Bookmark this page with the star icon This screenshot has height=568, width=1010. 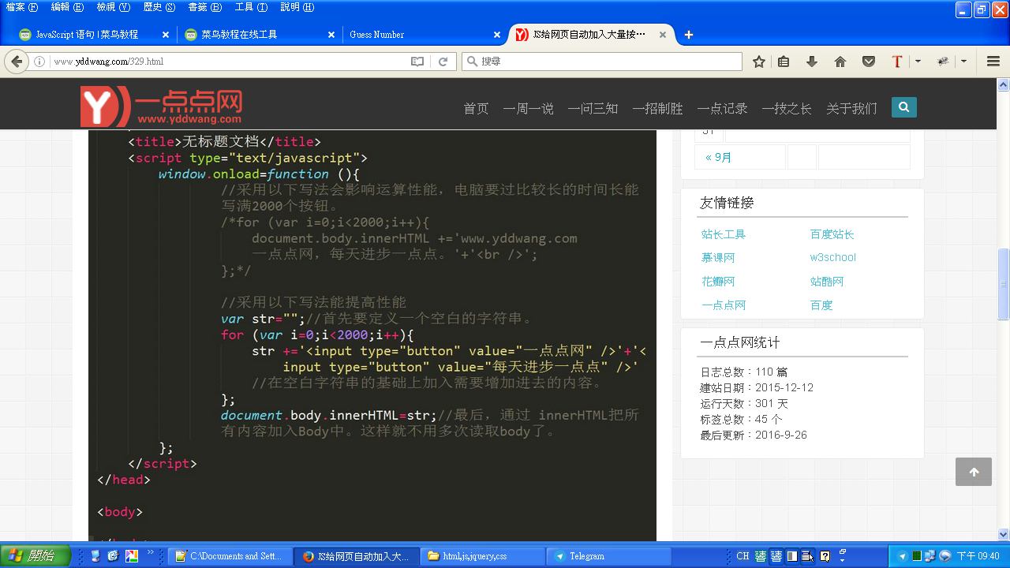pyautogui.click(x=759, y=62)
